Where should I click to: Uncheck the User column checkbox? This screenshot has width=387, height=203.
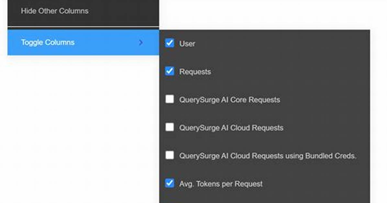coord(170,43)
